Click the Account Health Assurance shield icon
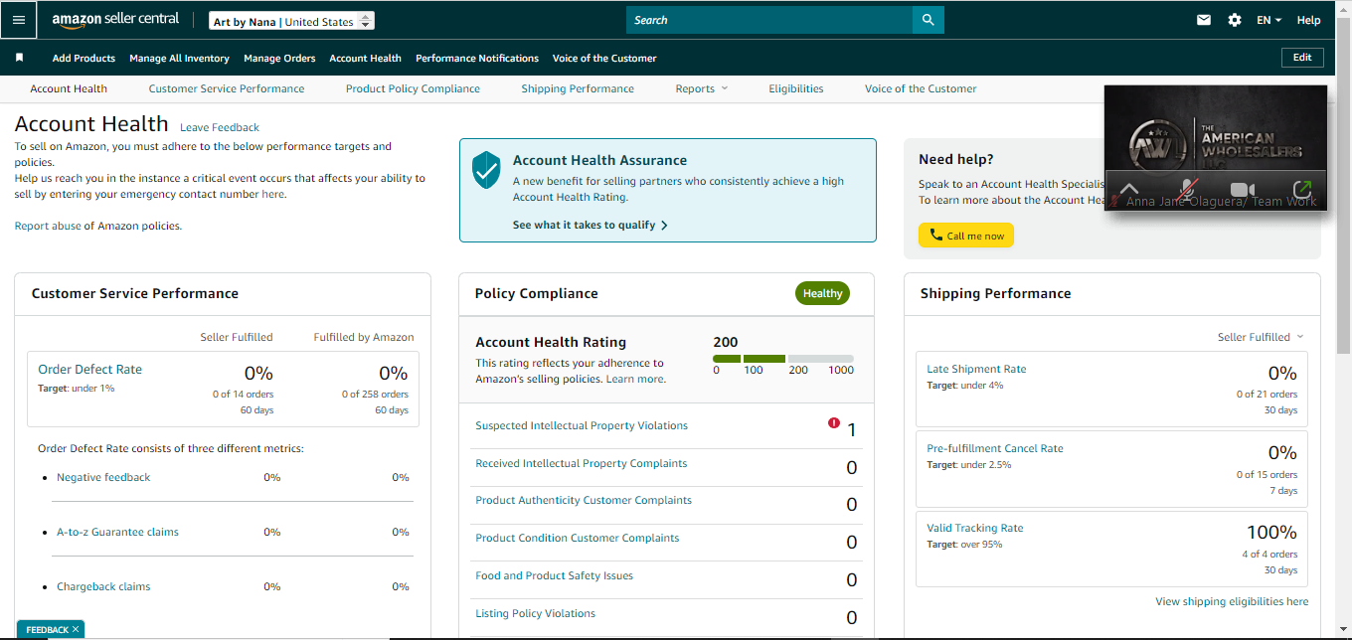The image size is (1352, 640). click(x=486, y=171)
